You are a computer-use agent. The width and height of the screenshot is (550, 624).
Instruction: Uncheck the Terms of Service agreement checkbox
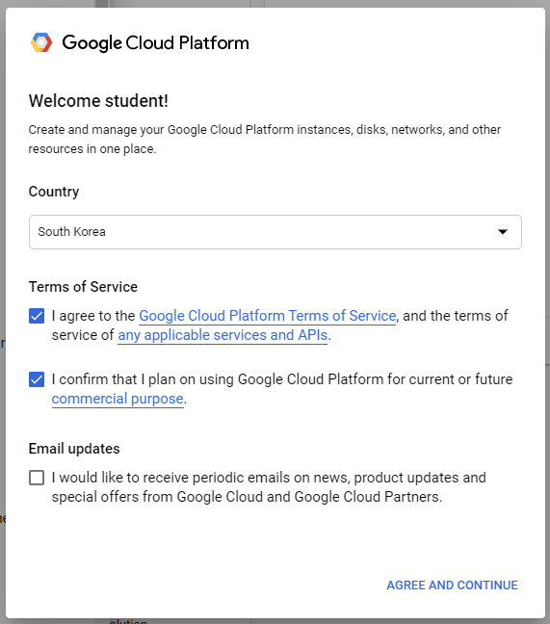tap(37, 316)
